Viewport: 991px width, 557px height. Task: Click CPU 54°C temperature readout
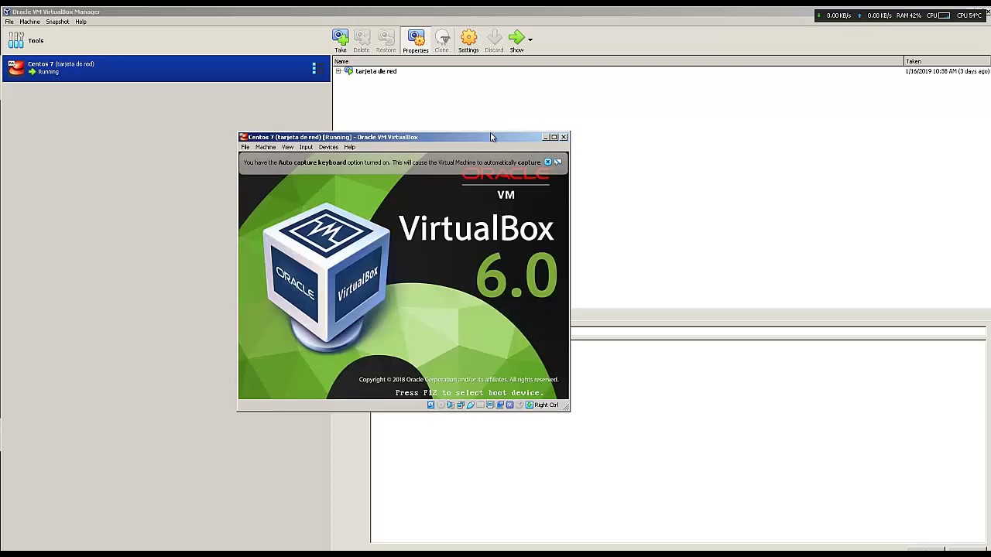click(x=969, y=15)
